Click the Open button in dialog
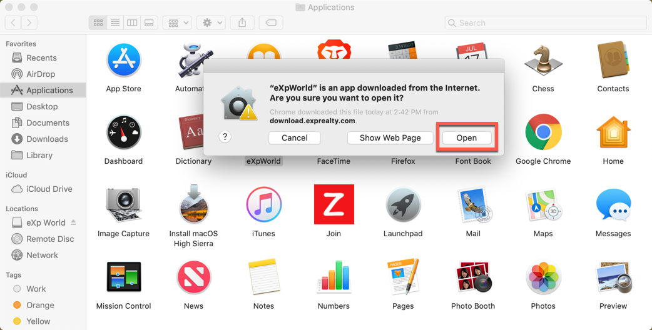 [x=467, y=137]
